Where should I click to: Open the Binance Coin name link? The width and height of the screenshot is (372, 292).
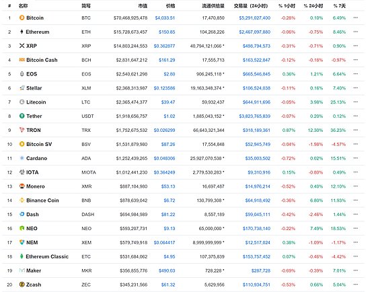point(42,200)
